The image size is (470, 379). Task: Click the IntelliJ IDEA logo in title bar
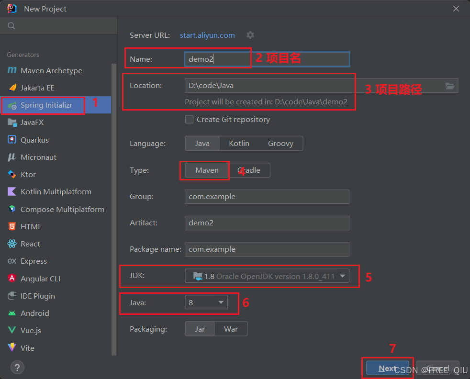pos(11,9)
